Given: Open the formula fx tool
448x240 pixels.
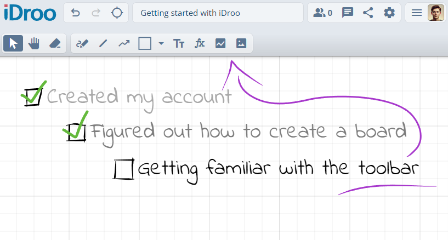Looking at the screenshot, I should pos(200,43).
